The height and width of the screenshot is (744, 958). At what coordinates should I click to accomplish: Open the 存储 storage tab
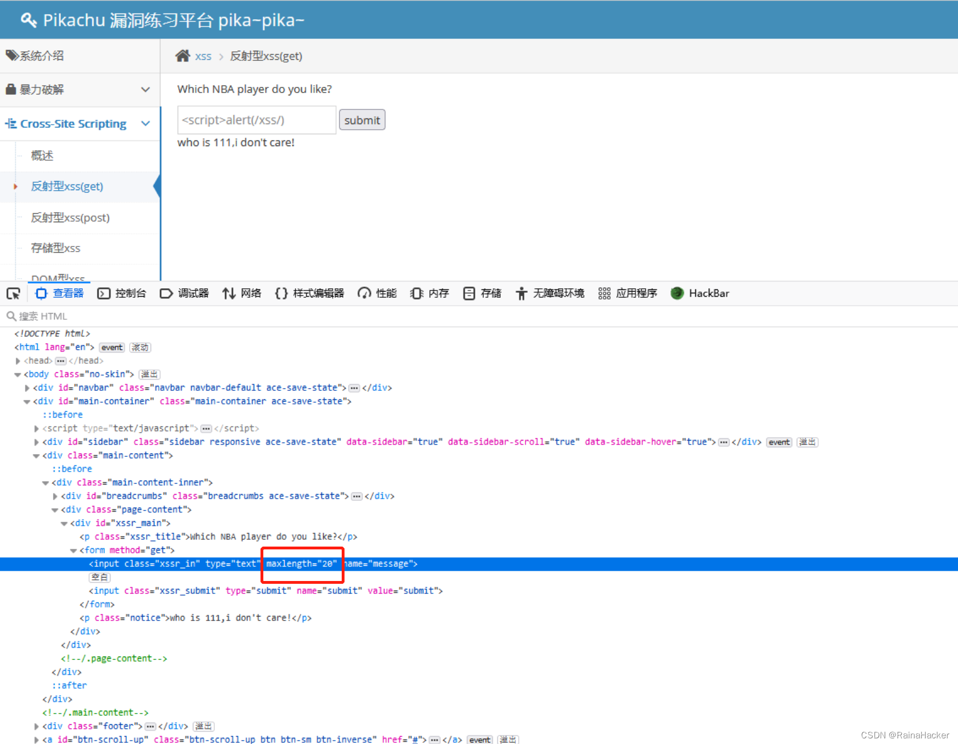[x=482, y=293]
